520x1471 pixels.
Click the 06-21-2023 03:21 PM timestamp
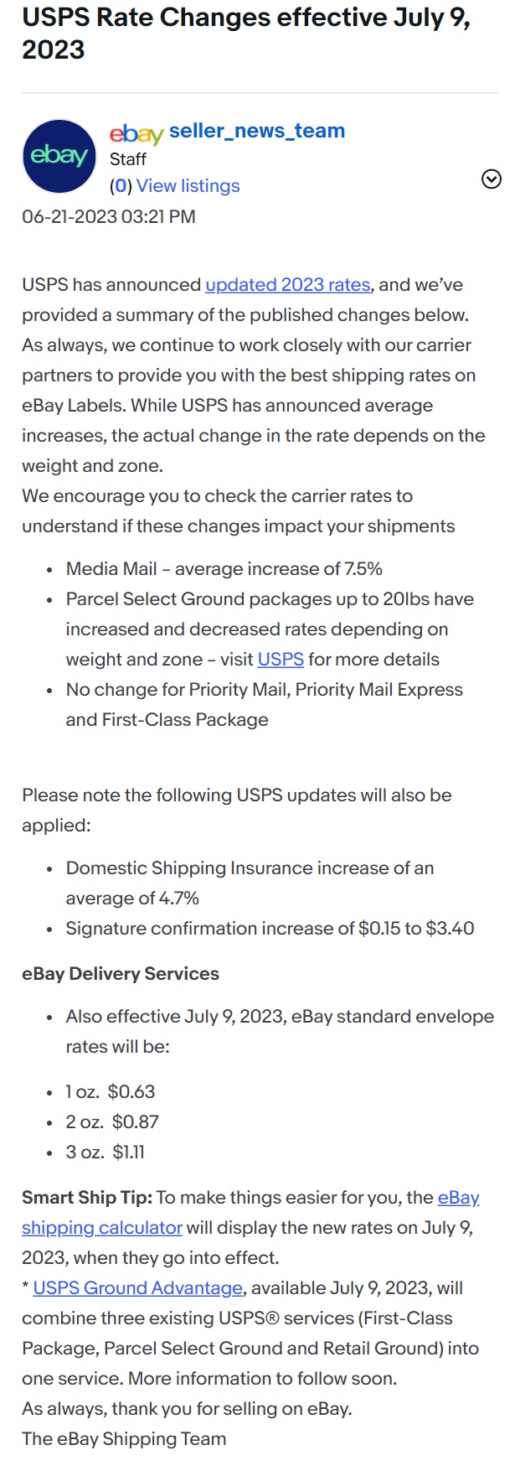point(109,217)
